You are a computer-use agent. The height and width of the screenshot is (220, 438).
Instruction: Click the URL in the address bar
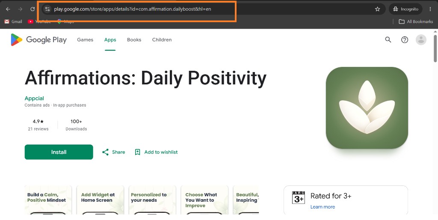tap(133, 9)
